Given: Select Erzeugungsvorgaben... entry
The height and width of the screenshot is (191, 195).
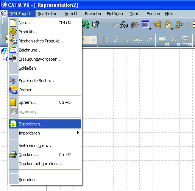Looking at the screenshot, I should click(x=45, y=59).
